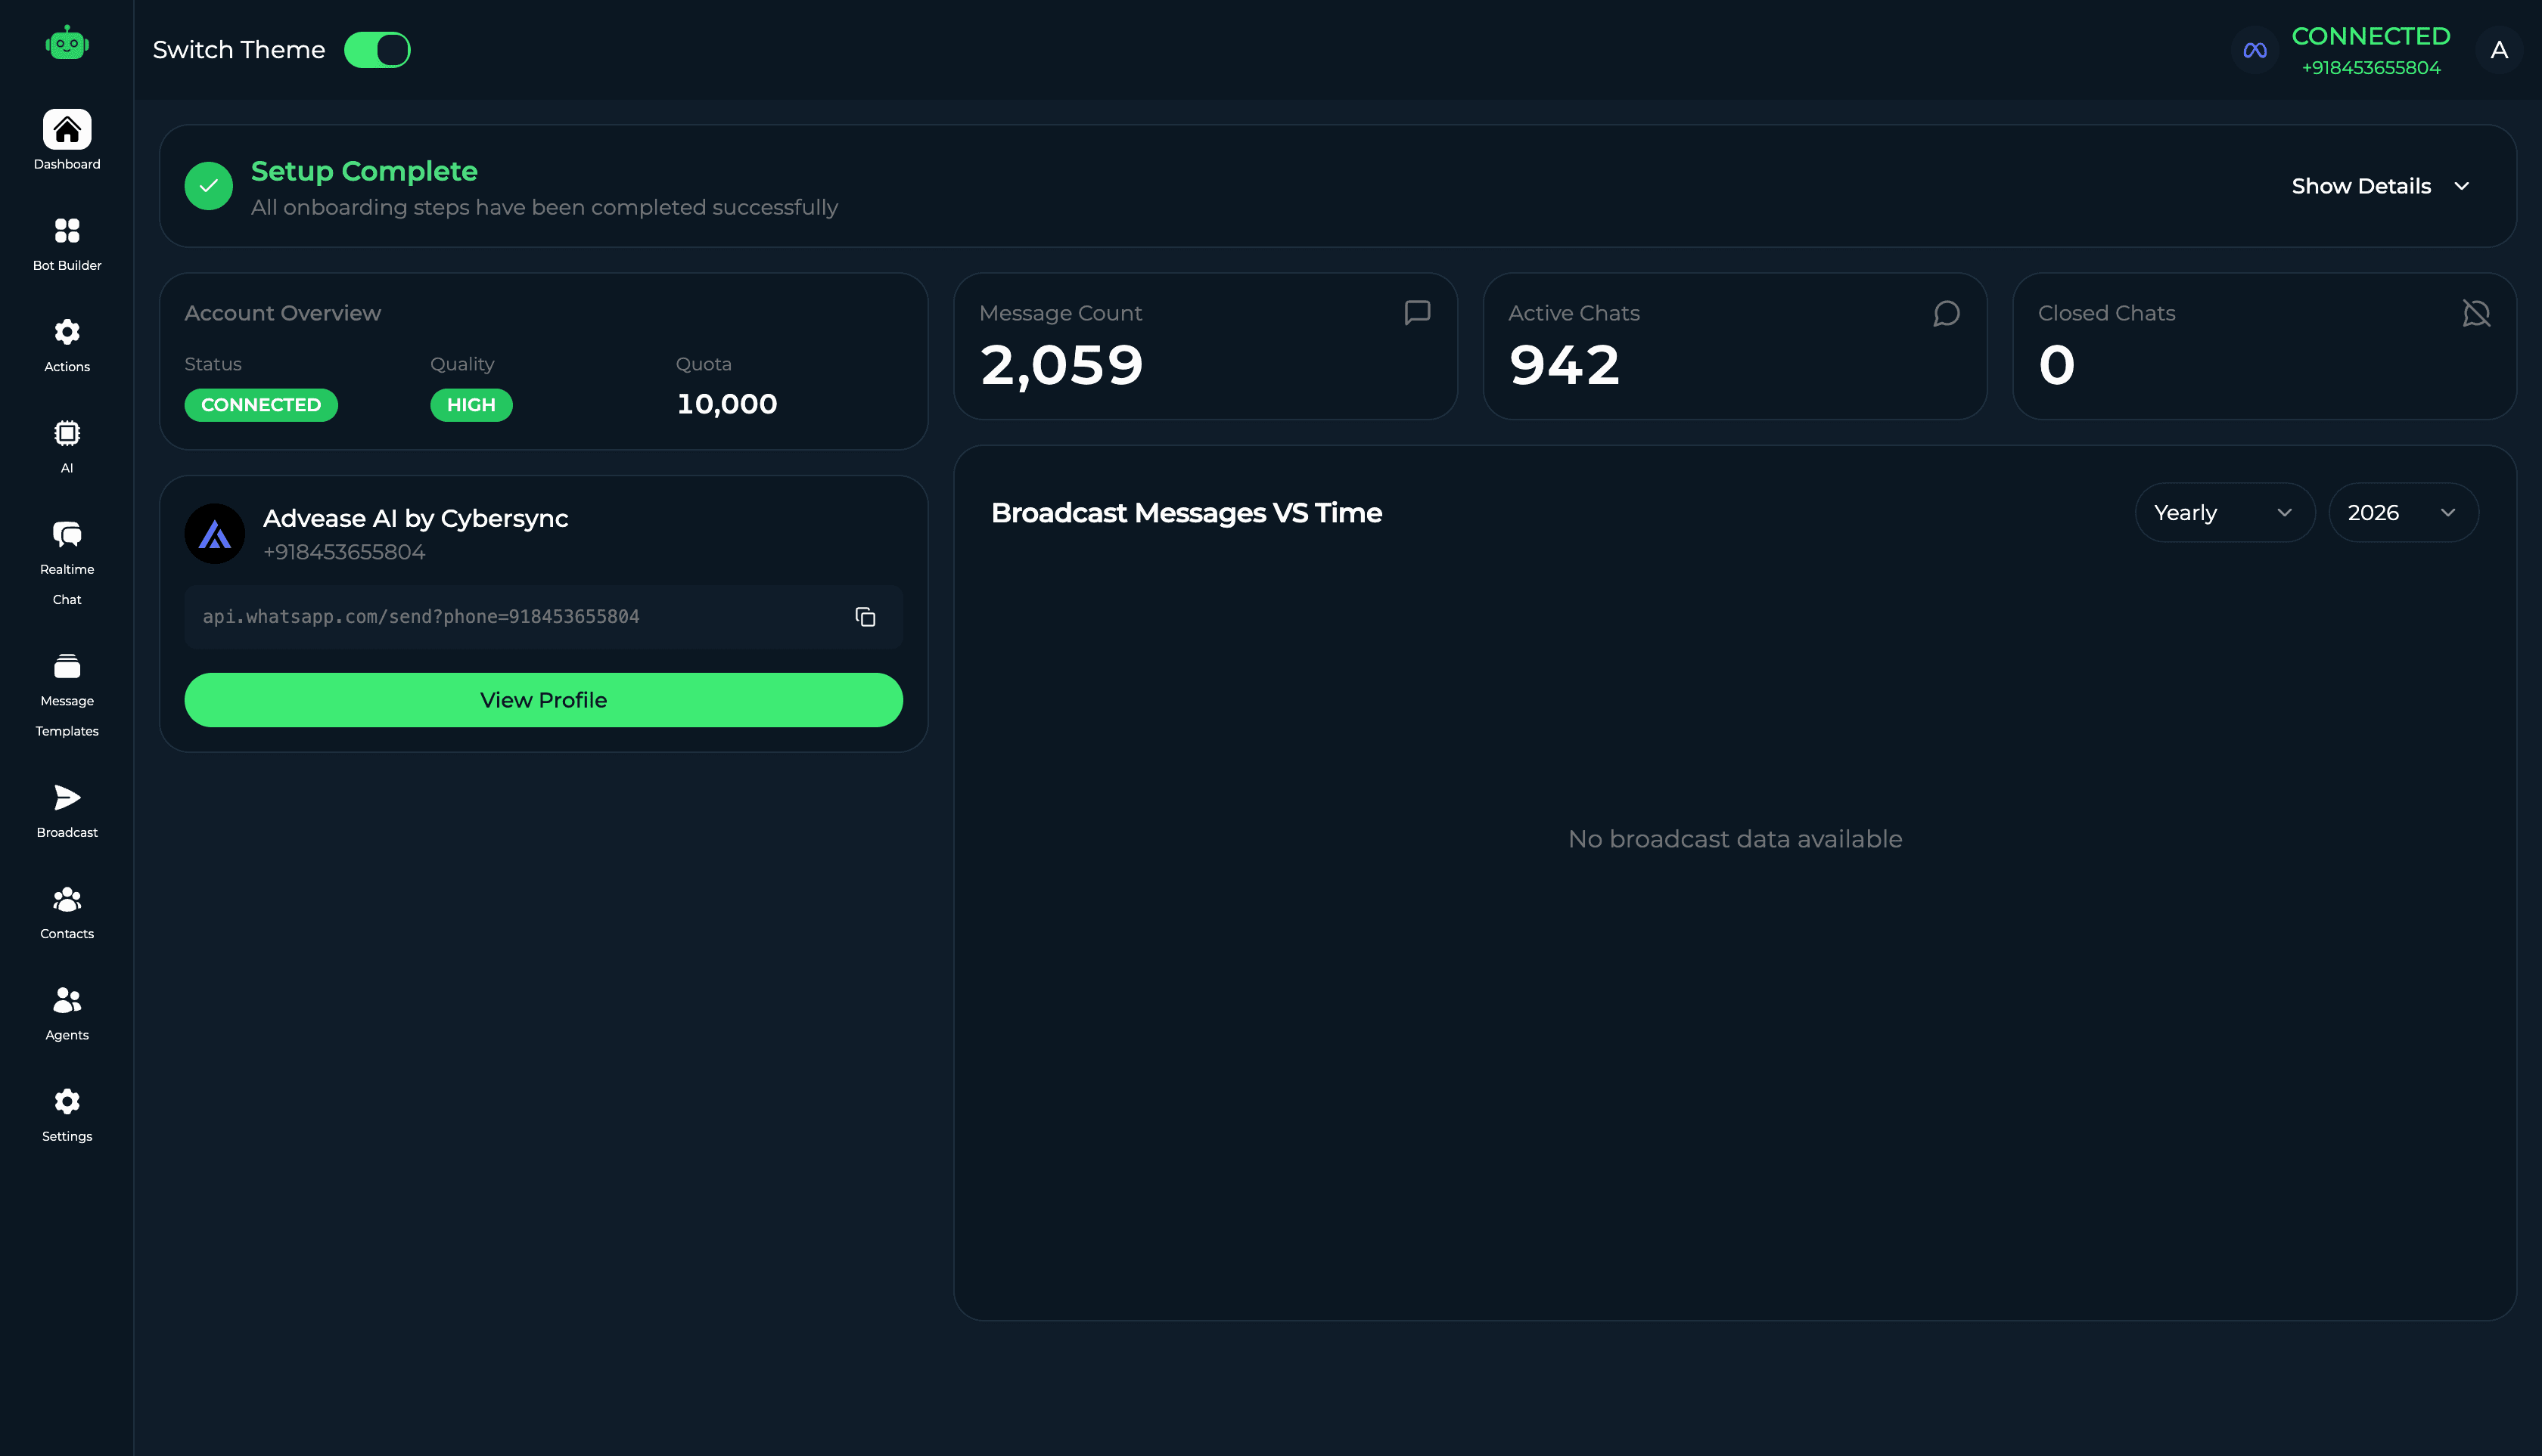2542x1456 pixels.
Task: Click the CONNECTED status badge
Action: [260, 405]
